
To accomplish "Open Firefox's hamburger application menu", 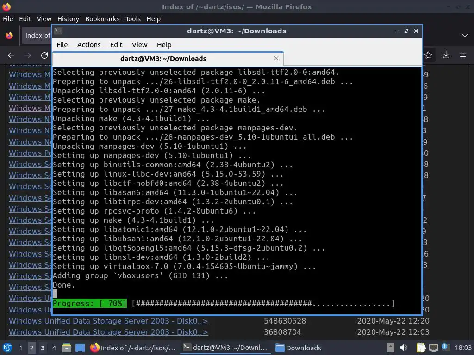I will (463, 55).
